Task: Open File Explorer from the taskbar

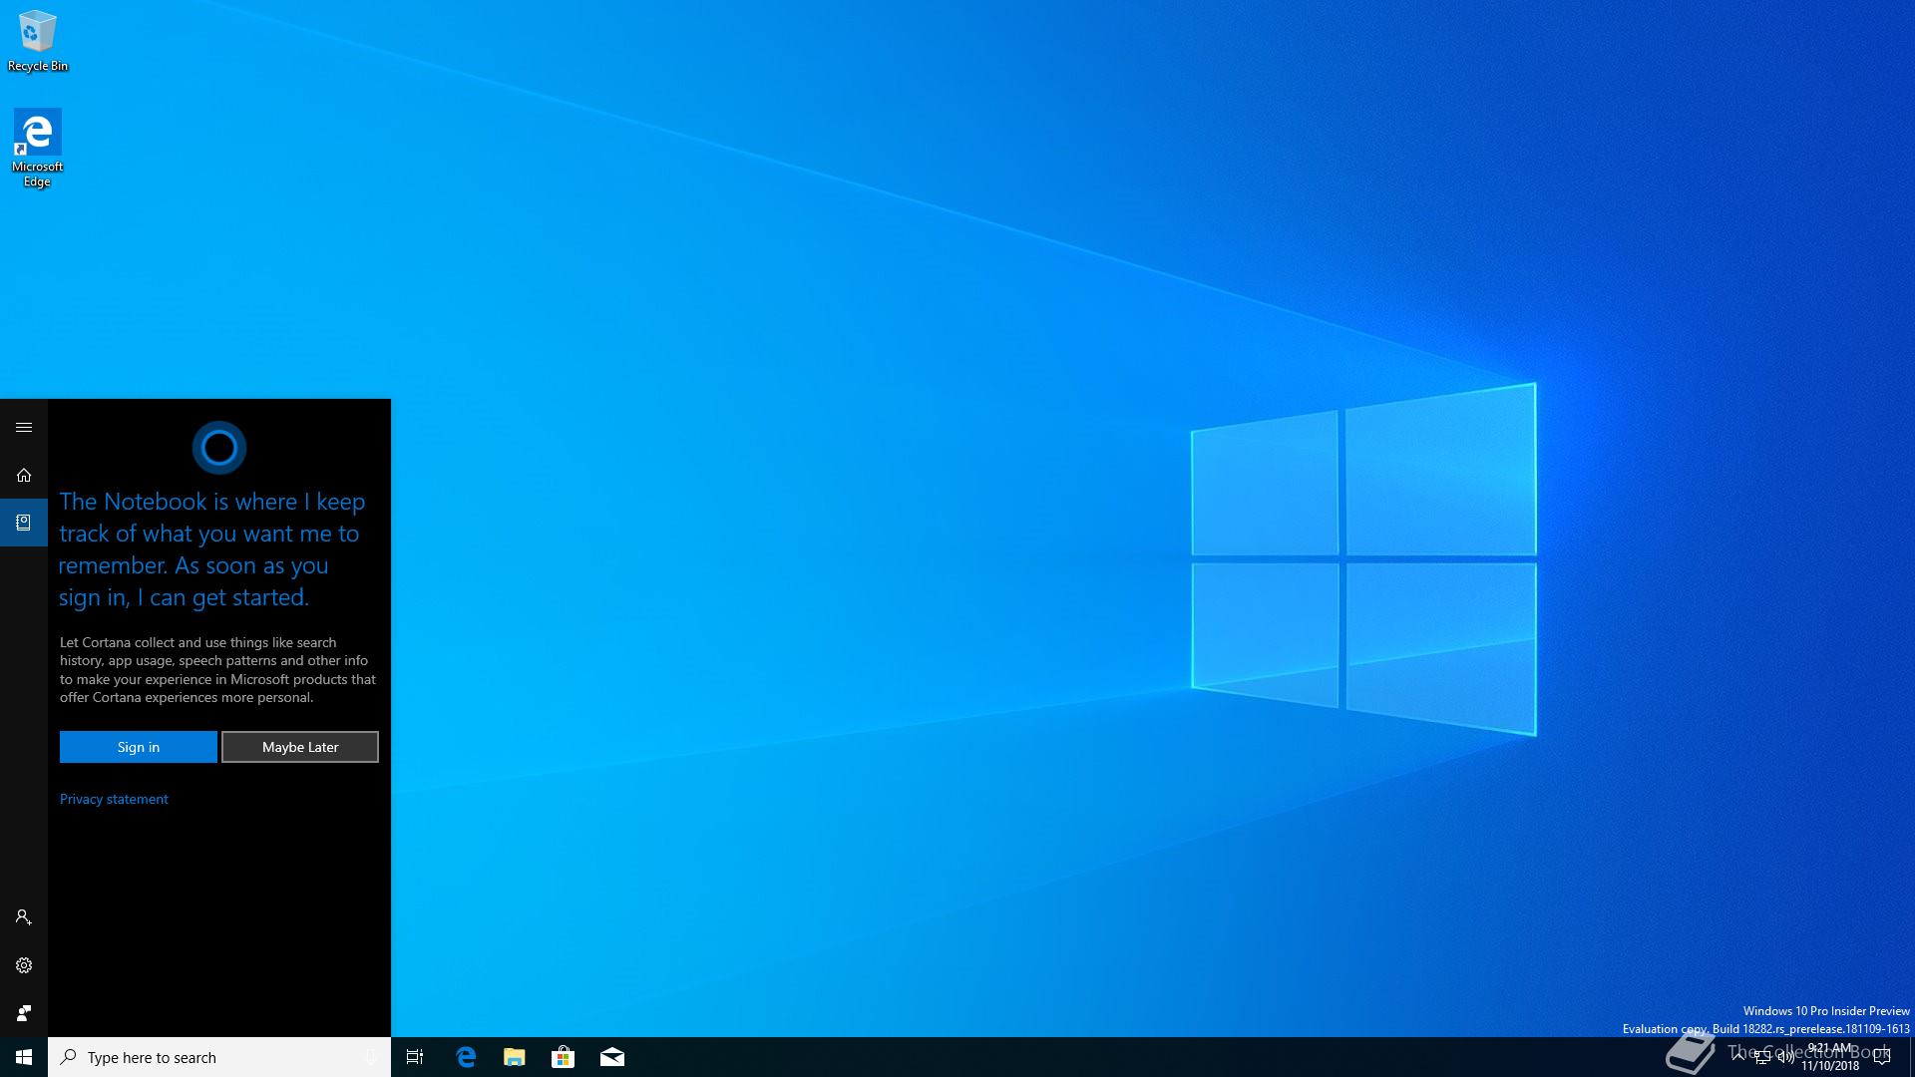Action: [515, 1057]
